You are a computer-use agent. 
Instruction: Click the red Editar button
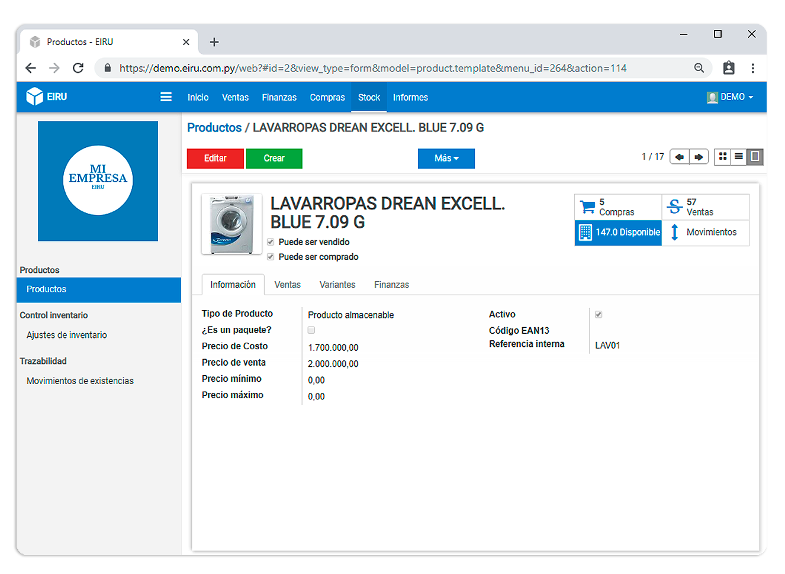tap(215, 159)
